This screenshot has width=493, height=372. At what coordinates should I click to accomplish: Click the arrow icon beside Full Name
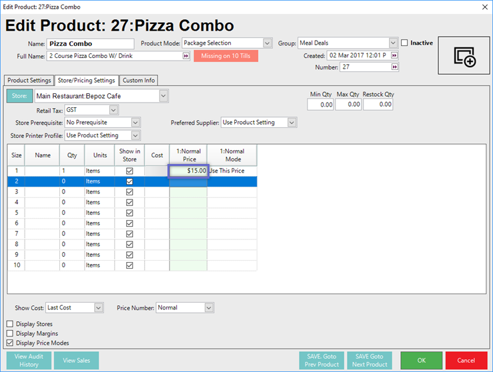coord(185,56)
